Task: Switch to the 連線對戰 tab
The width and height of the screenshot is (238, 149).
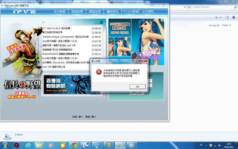Action: [x=77, y=12]
